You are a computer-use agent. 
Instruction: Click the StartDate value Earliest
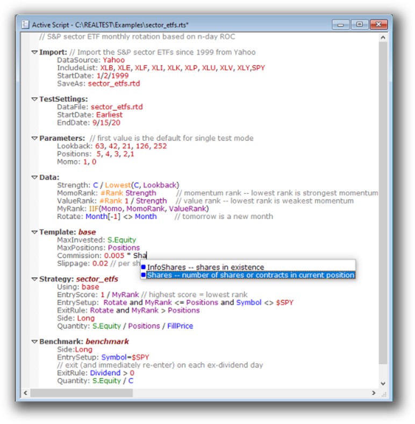[x=109, y=115]
